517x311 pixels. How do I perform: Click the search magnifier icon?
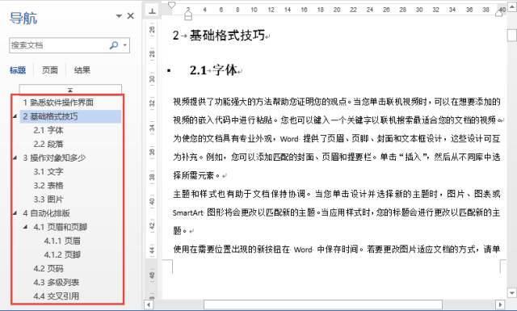tap(114, 45)
